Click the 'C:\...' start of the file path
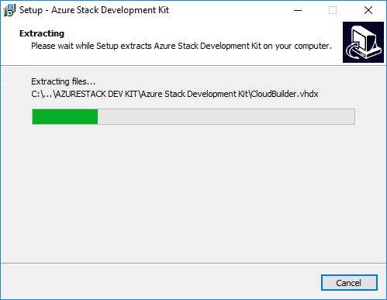387x300 pixels. 41,94
